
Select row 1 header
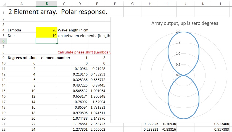tap(3, 12)
